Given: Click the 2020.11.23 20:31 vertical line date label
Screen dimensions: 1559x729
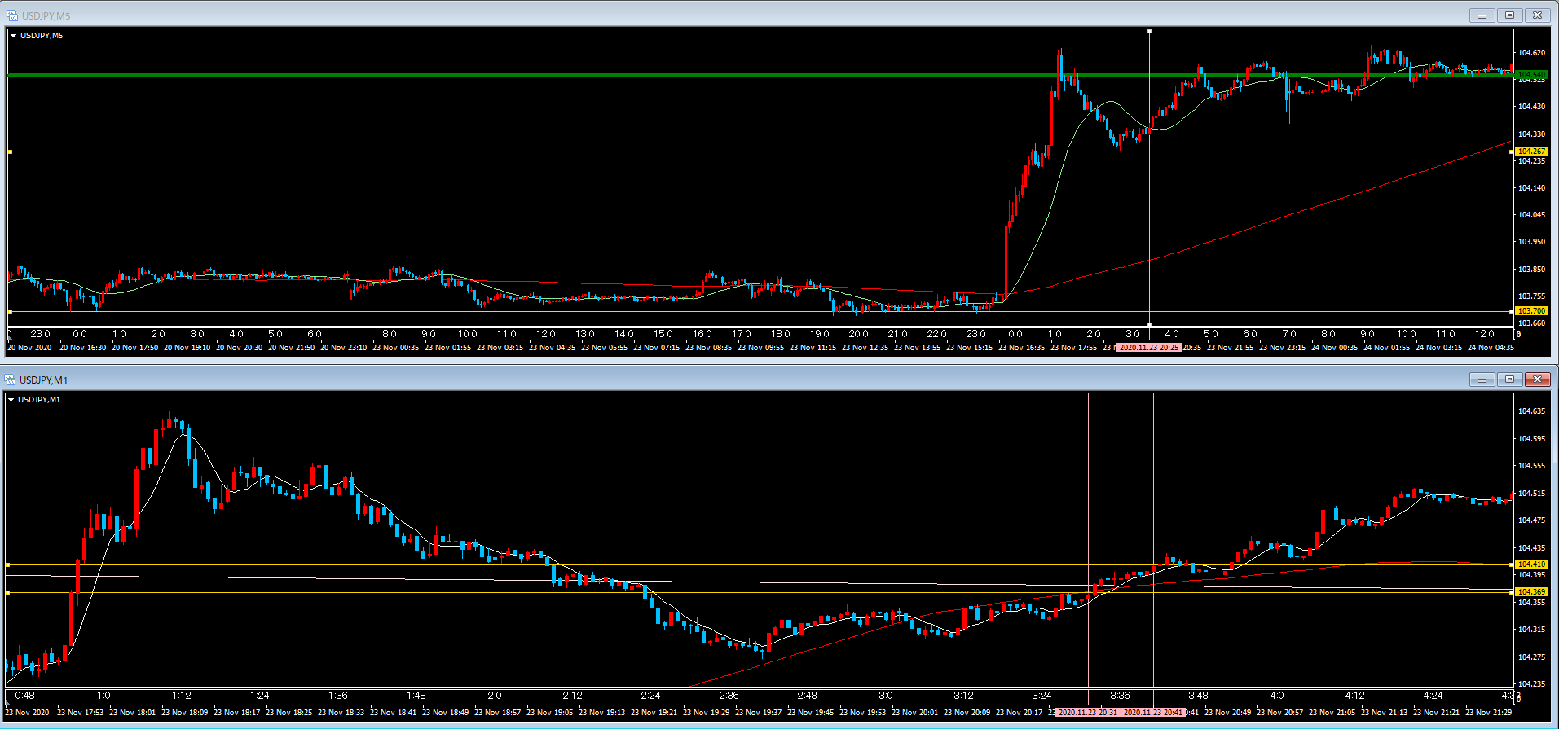Looking at the screenshot, I should click(1087, 713).
